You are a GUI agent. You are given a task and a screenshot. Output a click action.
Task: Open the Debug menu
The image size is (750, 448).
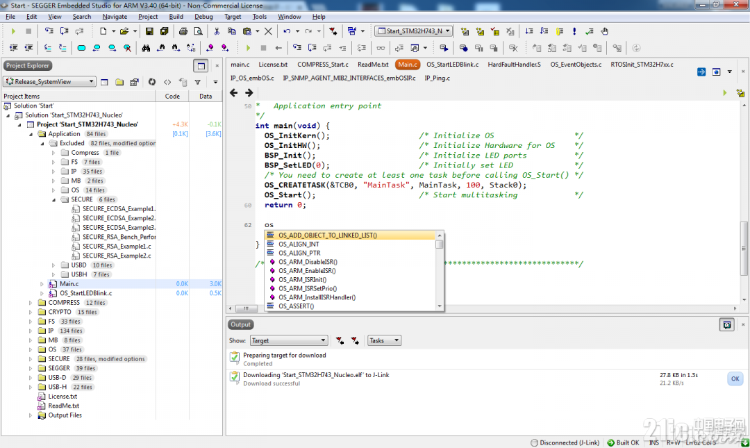tap(203, 17)
